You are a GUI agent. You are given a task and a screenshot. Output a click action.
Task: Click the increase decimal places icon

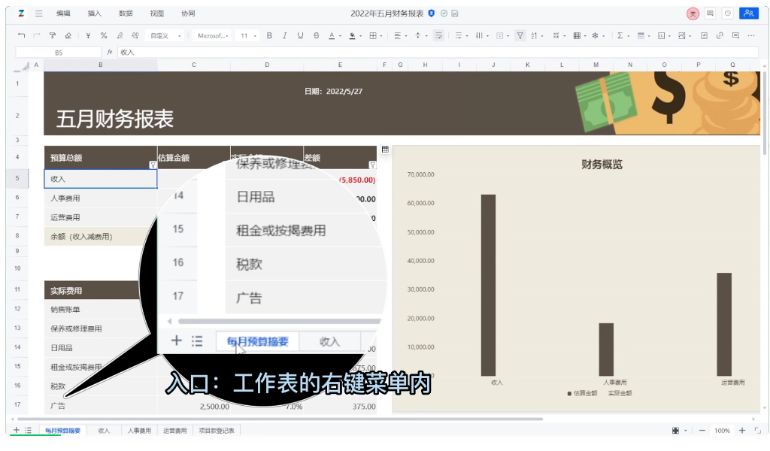coord(135,35)
